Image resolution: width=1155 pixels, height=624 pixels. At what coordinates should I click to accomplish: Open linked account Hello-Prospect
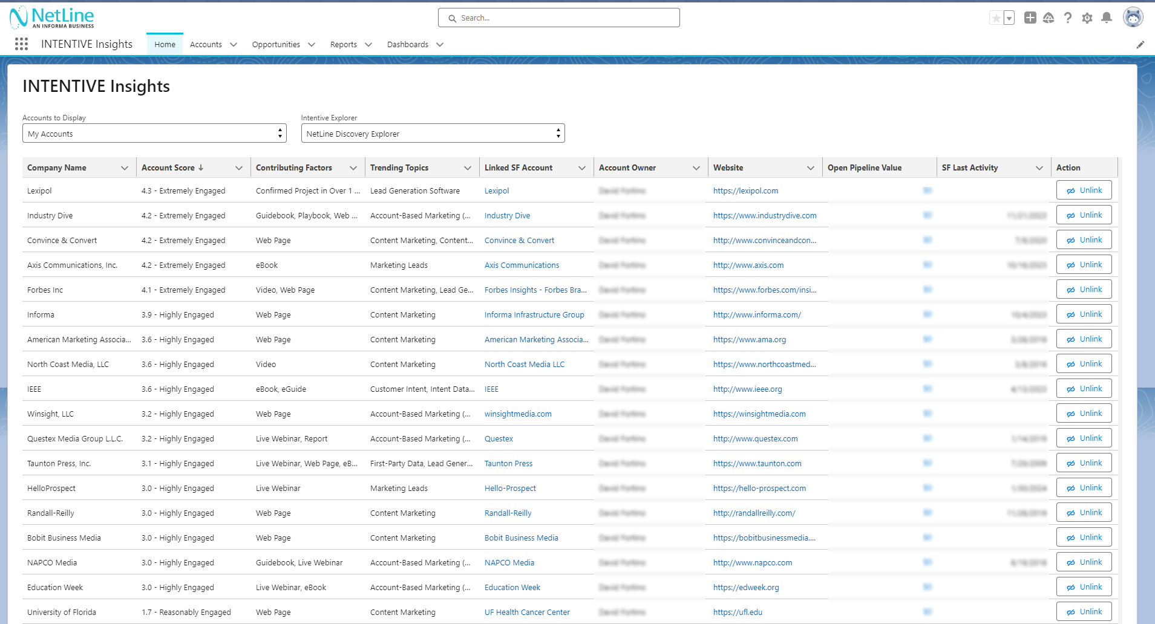510,488
